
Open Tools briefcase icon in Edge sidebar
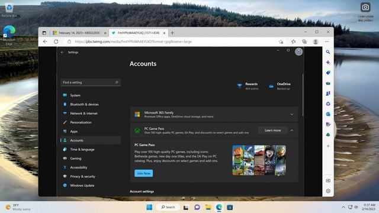coord(328,83)
